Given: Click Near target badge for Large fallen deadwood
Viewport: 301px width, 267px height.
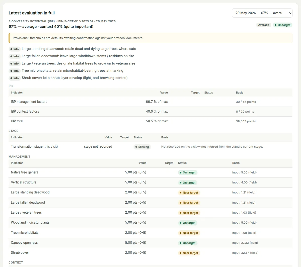Looking at the screenshot, I should point(189,203).
